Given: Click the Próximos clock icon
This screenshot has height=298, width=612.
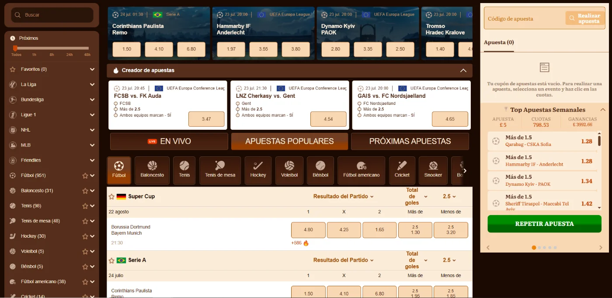Looking at the screenshot, I should tap(13, 38).
